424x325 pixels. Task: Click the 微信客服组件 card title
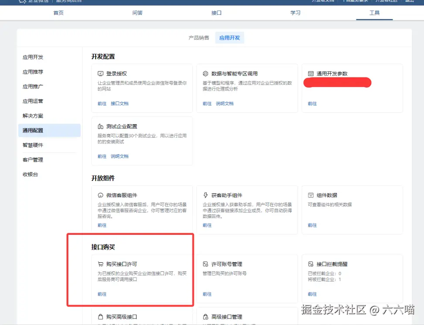[122, 195]
